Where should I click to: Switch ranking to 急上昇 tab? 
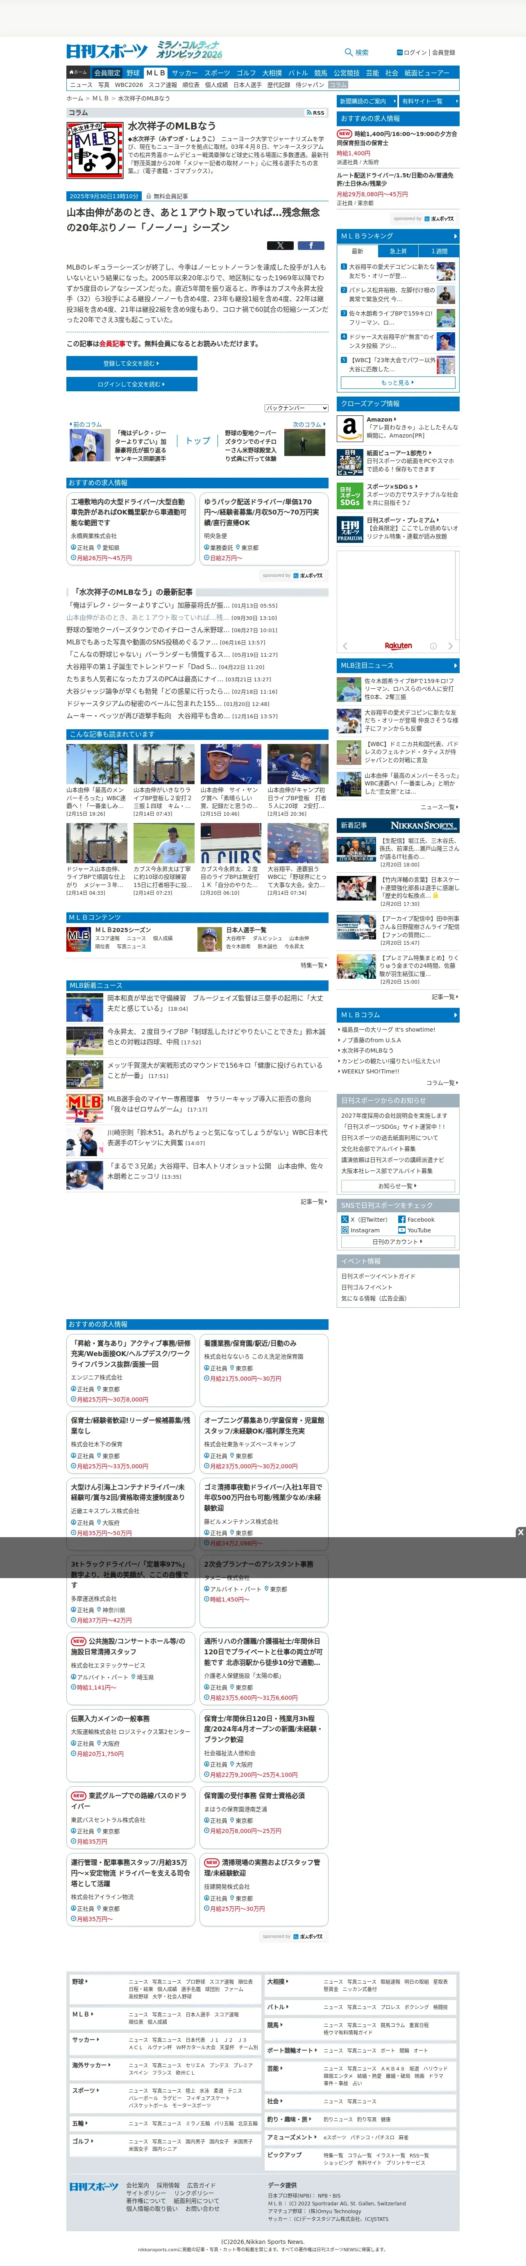click(398, 251)
